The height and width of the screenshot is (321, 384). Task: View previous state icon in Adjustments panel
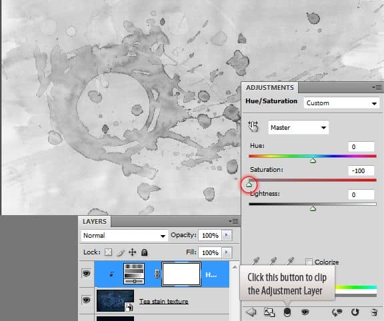click(337, 312)
